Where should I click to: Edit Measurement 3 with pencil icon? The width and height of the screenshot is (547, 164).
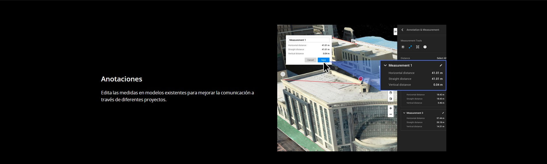pos(443,113)
